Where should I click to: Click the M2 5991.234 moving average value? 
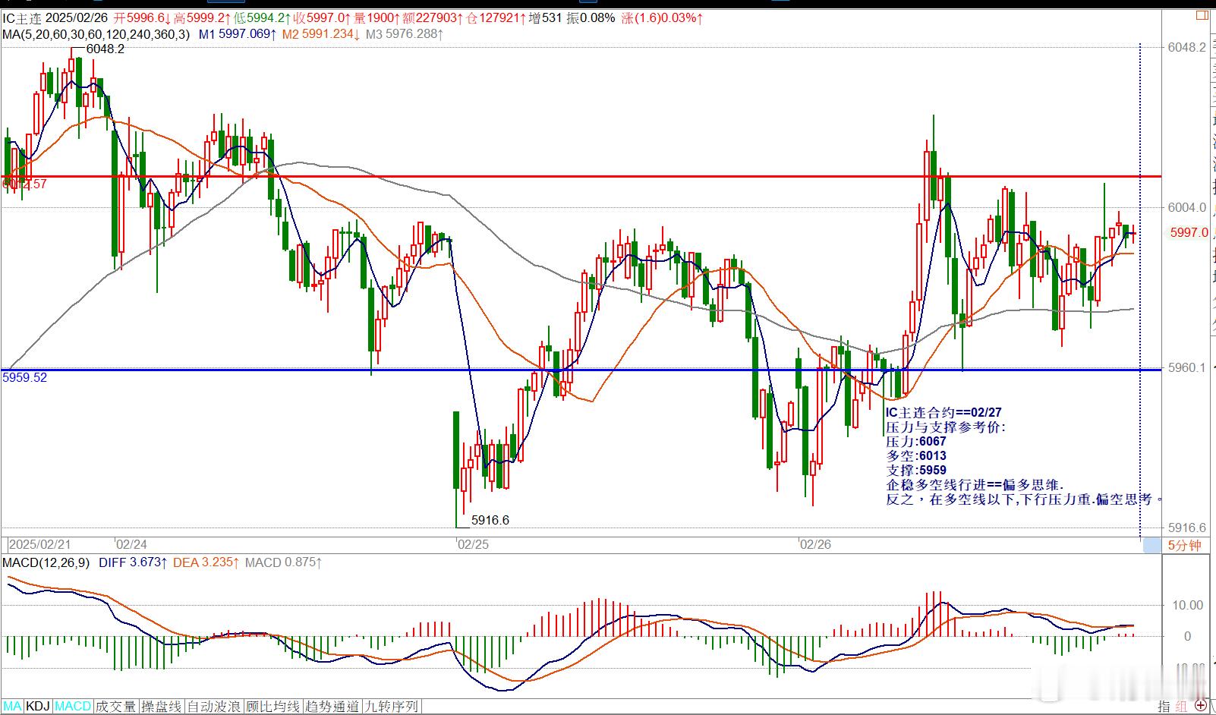click(321, 34)
